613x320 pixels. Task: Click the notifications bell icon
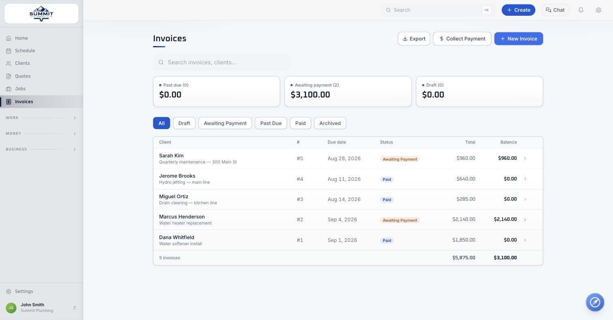tap(581, 10)
